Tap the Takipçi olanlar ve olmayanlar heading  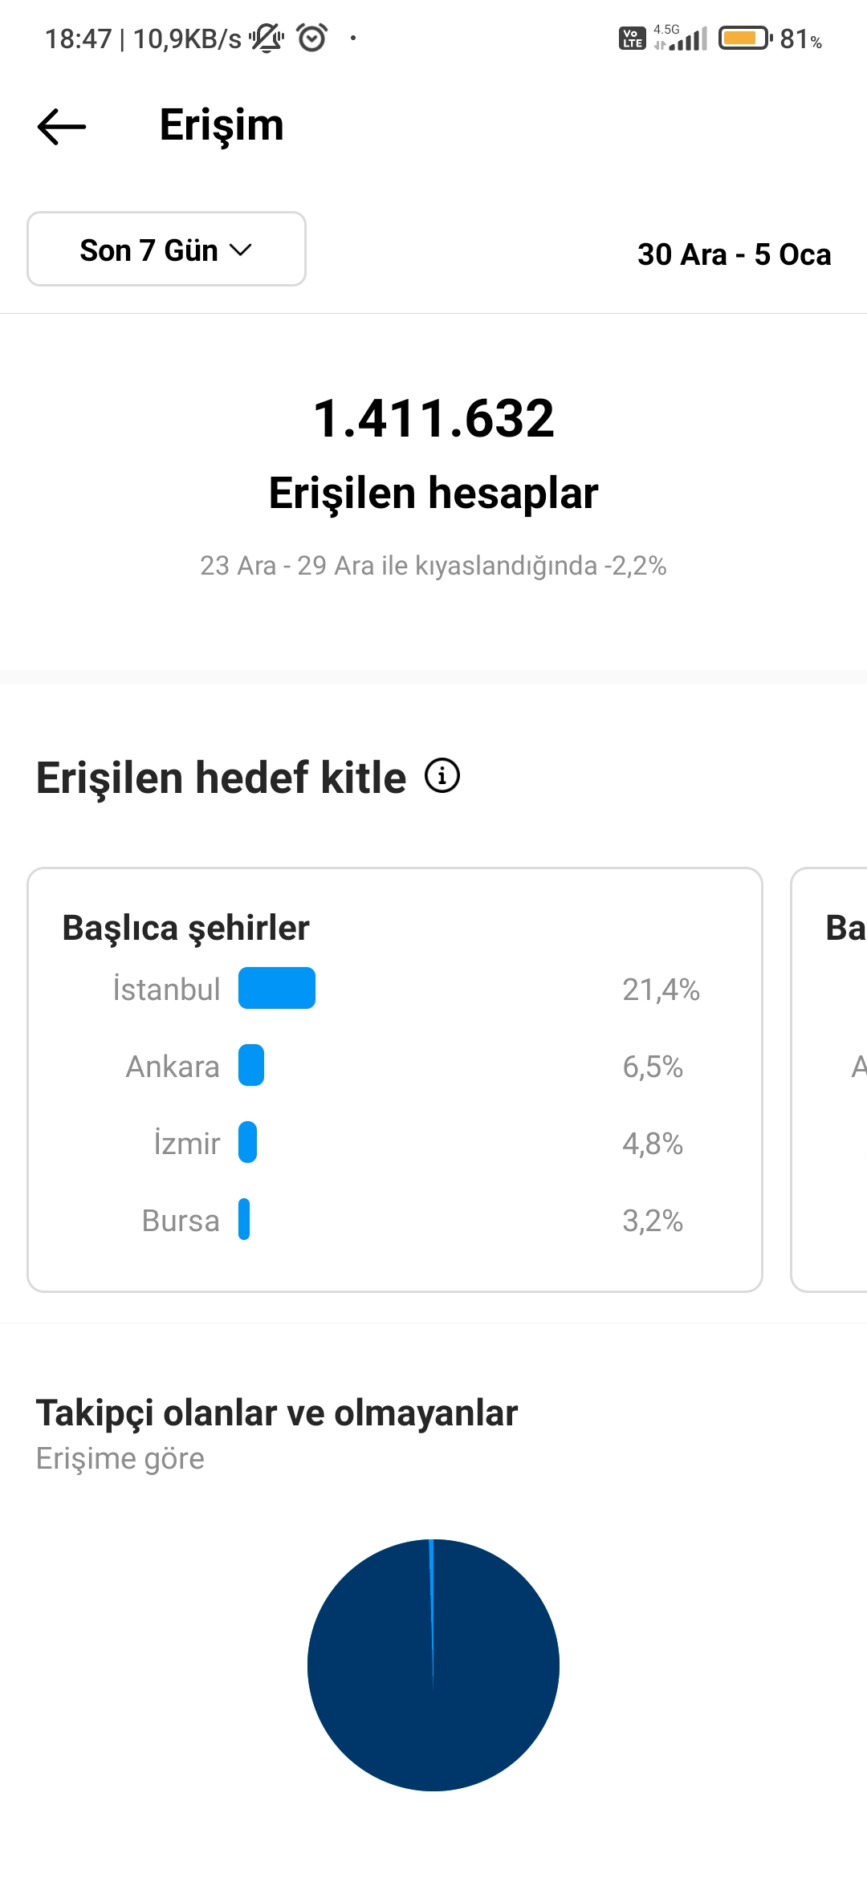277,1413
